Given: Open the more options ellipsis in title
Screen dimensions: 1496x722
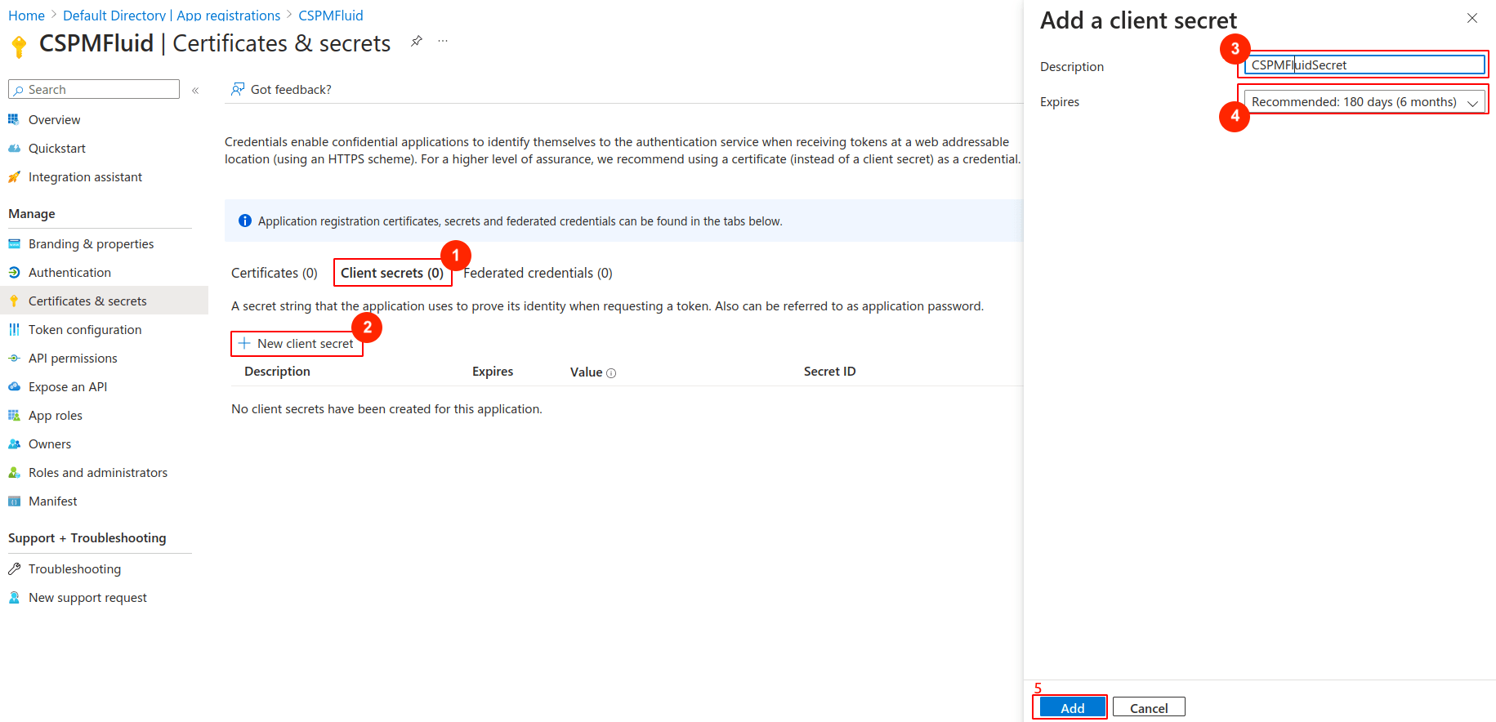Looking at the screenshot, I should [443, 41].
